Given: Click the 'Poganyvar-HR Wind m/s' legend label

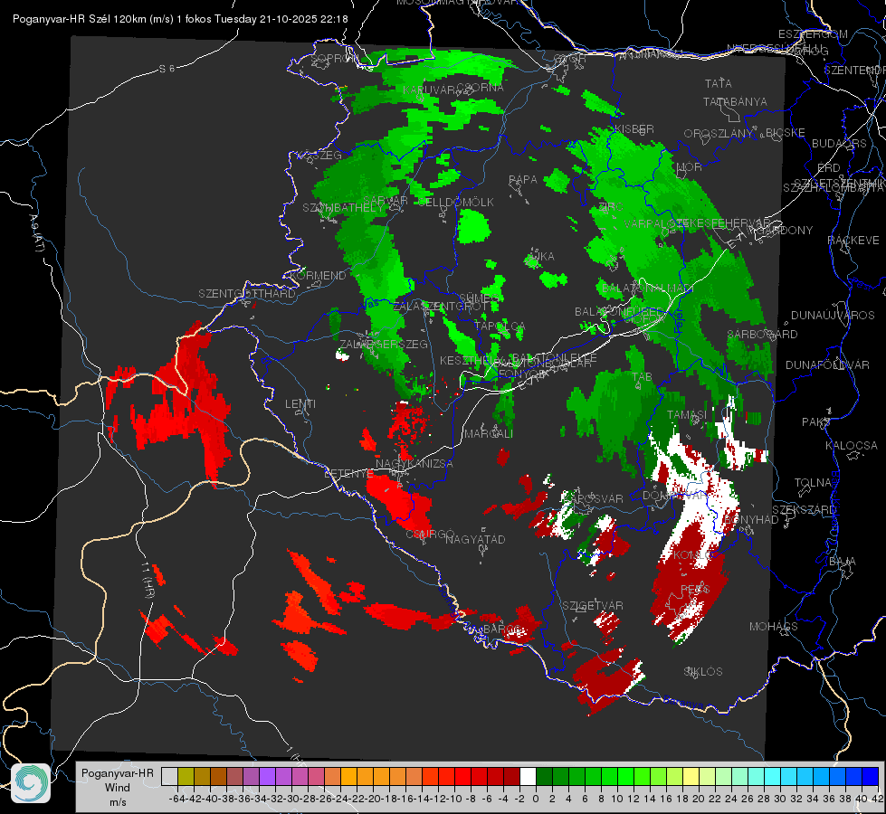Looking at the screenshot, I should point(118,788).
